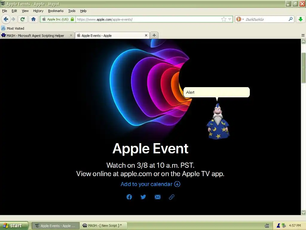Open the Tools menu
306x230 pixels.
pos(72,11)
